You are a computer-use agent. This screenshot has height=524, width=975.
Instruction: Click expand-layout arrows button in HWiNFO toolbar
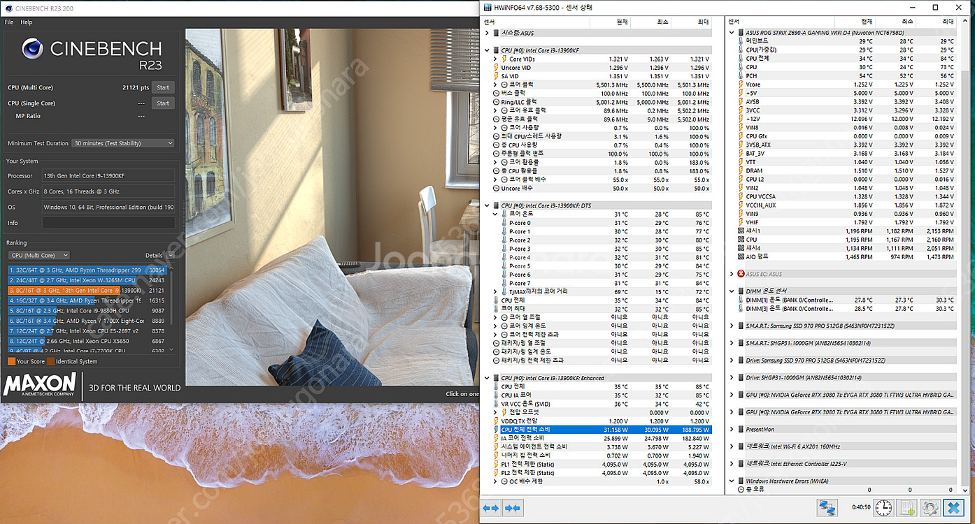[491, 508]
